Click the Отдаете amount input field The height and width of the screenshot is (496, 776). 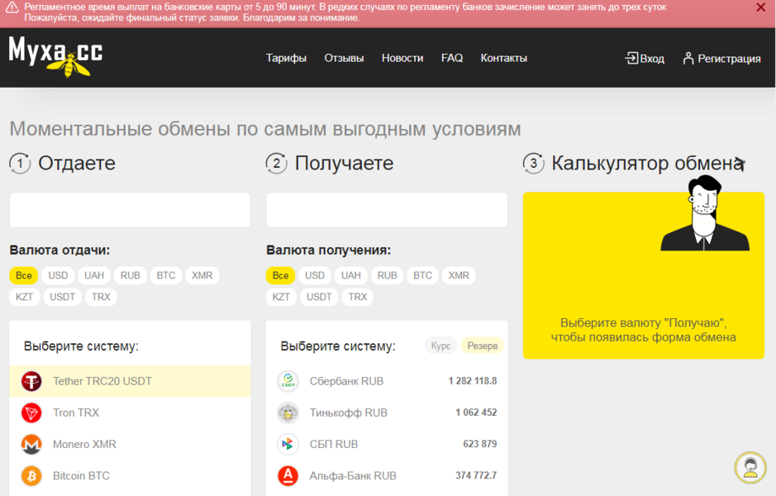tap(129, 209)
